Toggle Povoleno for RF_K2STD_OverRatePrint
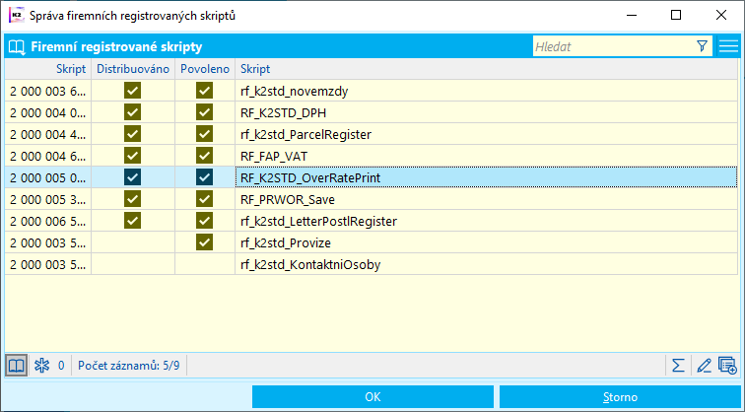This screenshot has width=745, height=412. click(x=204, y=177)
